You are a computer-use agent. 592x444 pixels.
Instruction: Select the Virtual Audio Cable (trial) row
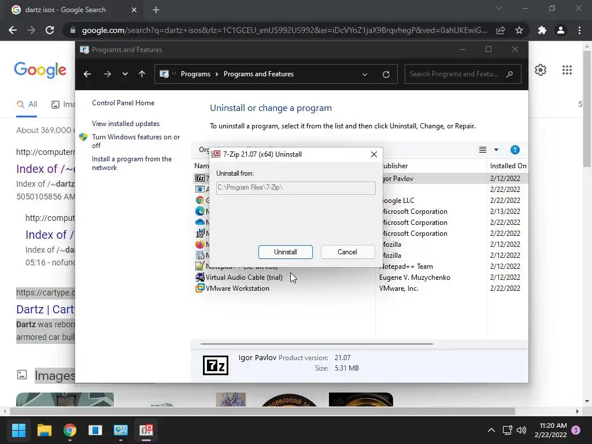click(361, 277)
